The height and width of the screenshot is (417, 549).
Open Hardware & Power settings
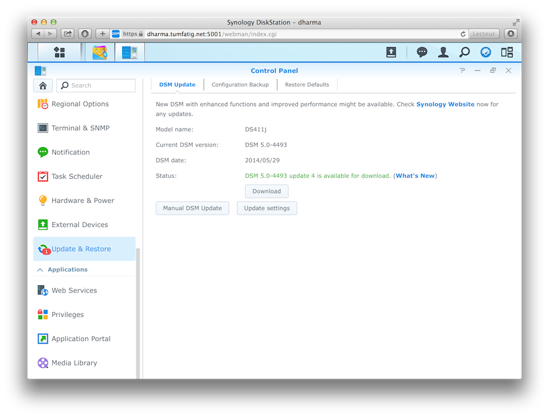coord(84,201)
